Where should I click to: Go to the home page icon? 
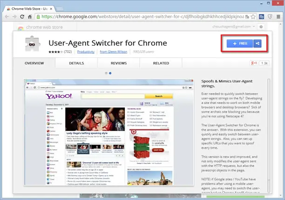tap(30, 17)
